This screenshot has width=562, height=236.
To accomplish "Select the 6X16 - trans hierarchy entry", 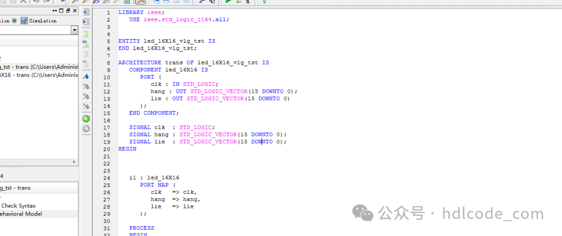I will 39,74.
